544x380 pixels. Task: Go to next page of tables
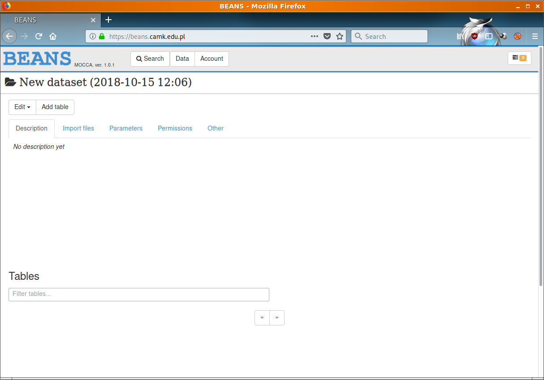coord(277,318)
